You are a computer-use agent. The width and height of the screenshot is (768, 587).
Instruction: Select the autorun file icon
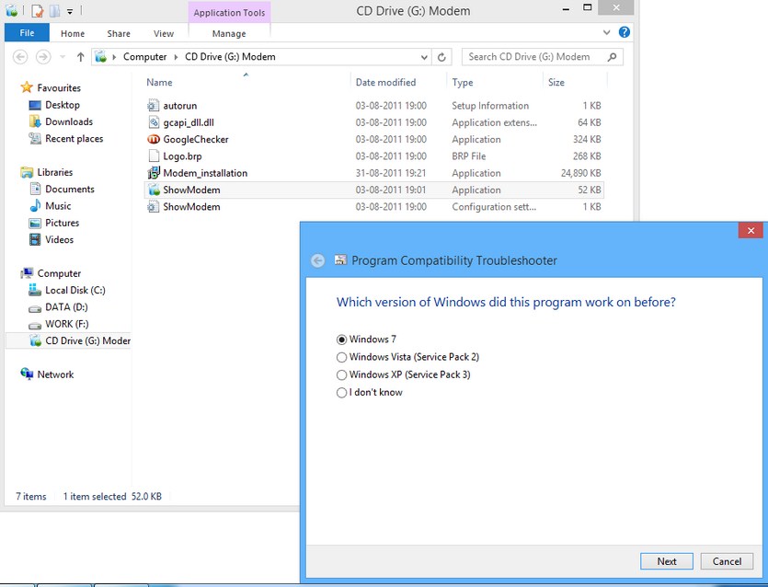pyautogui.click(x=154, y=105)
